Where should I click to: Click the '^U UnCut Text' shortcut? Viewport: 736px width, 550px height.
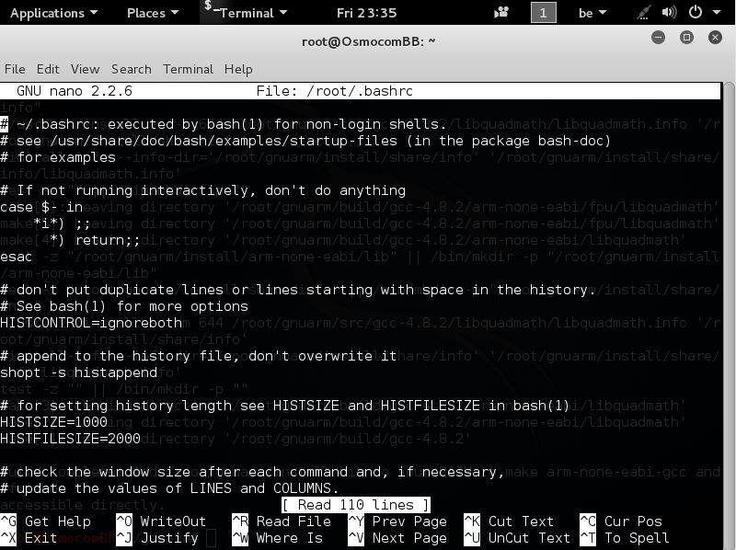point(517,538)
